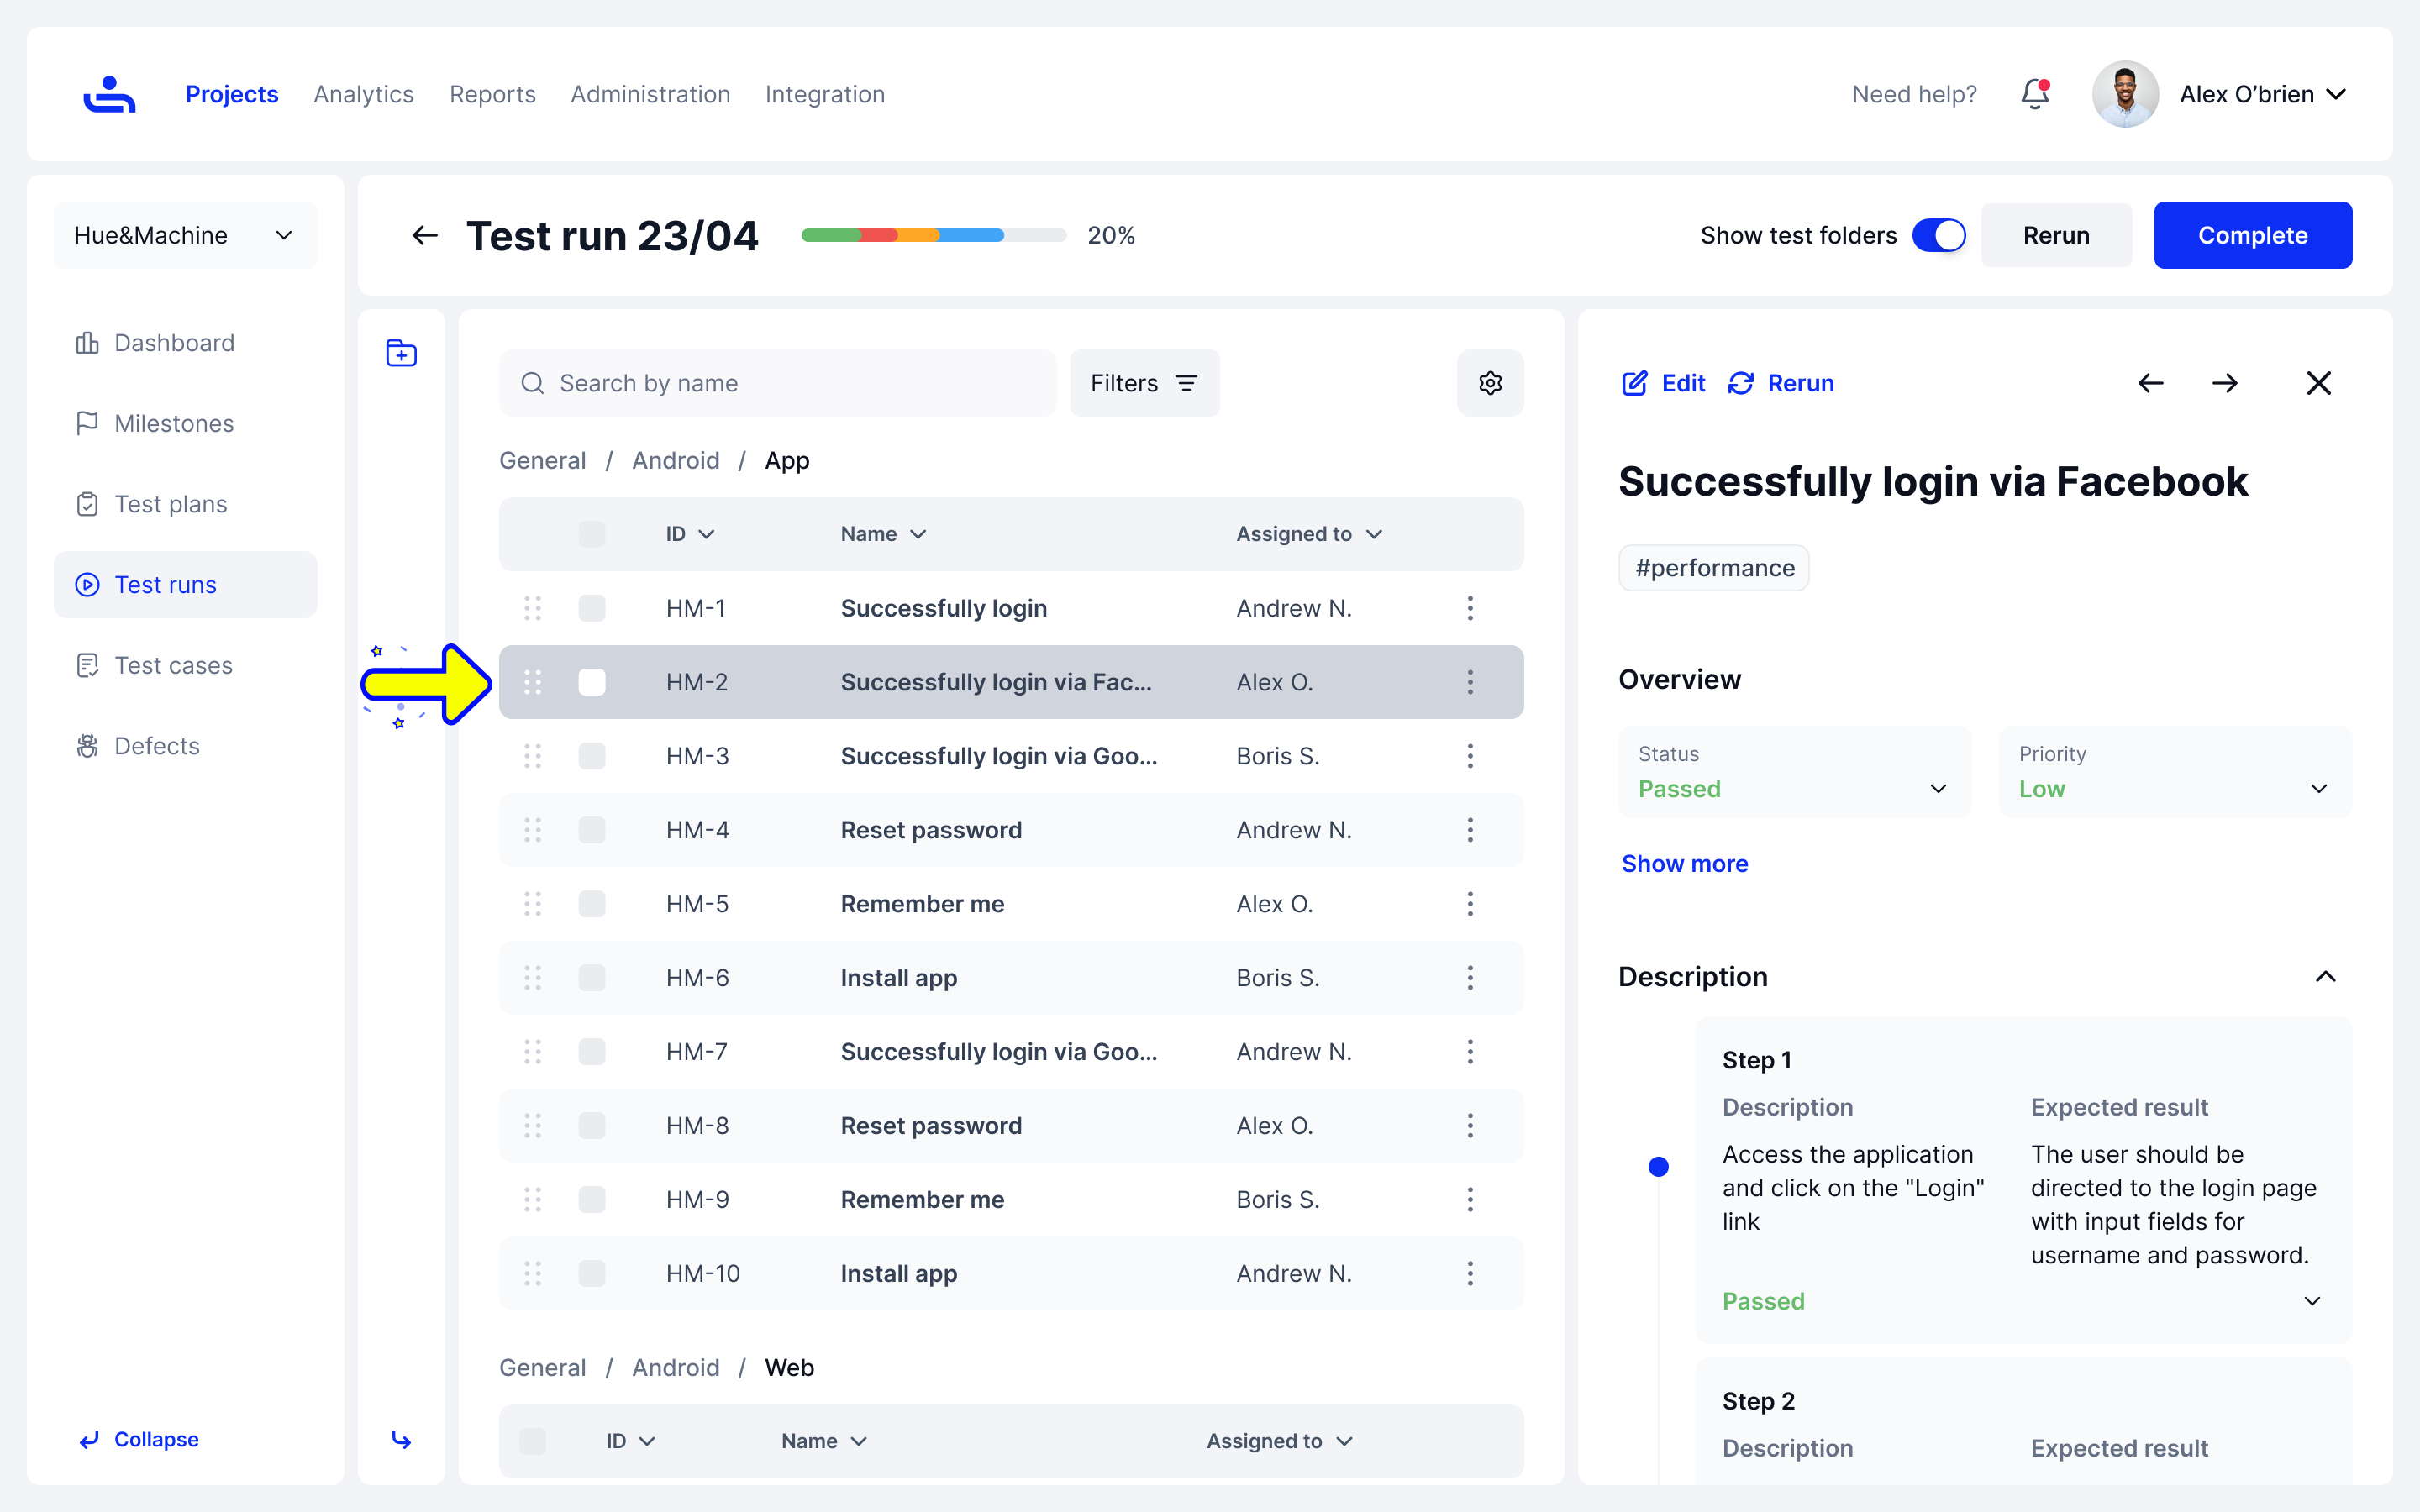This screenshot has height=1512, width=2420.
Task: Click the test run progress bar
Action: (933, 236)
